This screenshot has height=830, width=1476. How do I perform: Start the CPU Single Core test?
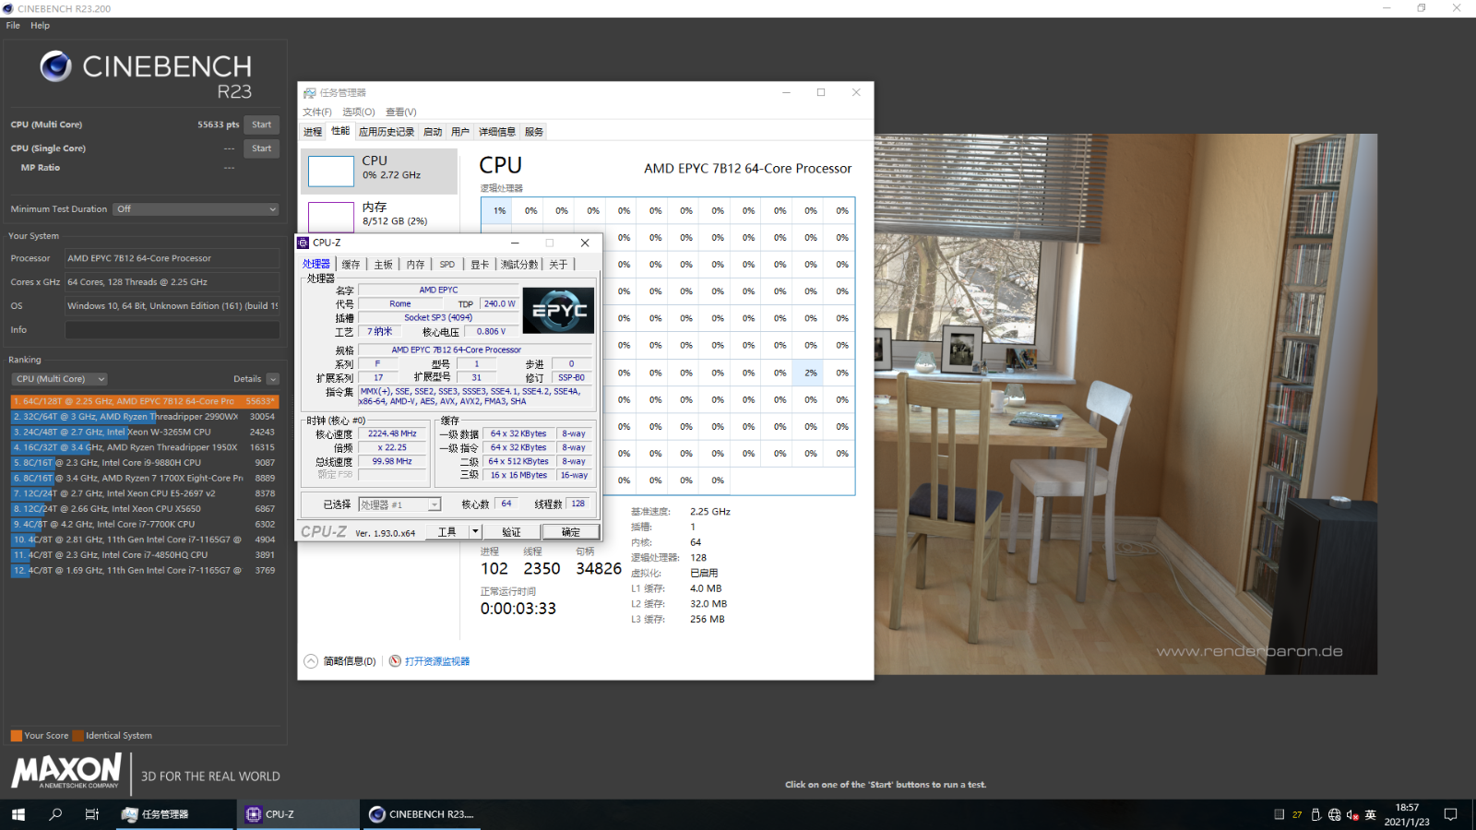coord(262,148)
